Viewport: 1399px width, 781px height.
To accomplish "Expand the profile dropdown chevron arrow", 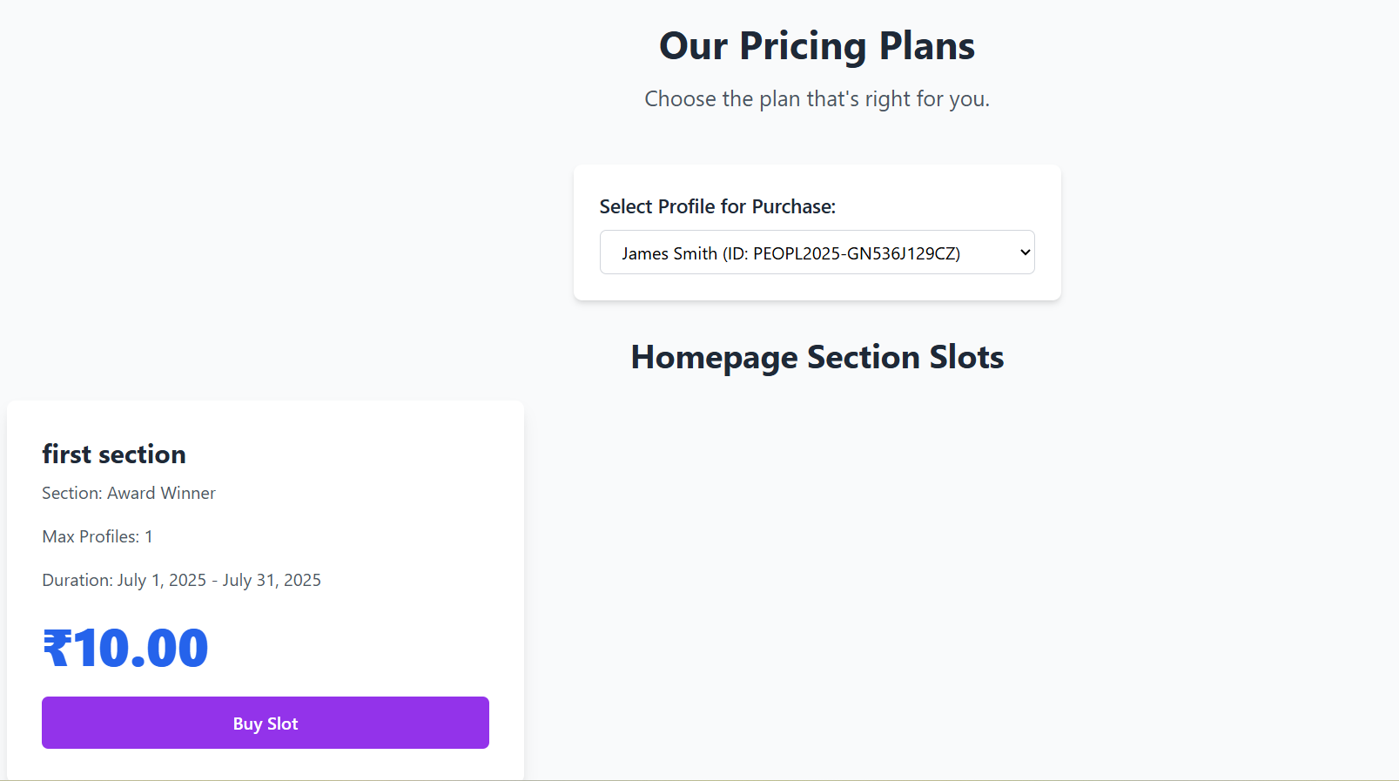I will point(1025,252).
